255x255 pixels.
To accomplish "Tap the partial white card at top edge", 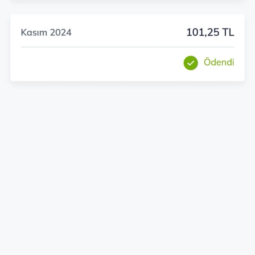I will coord(127,2).
